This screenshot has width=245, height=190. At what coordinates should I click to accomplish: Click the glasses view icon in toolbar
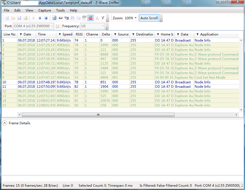[x=60, y=18]
